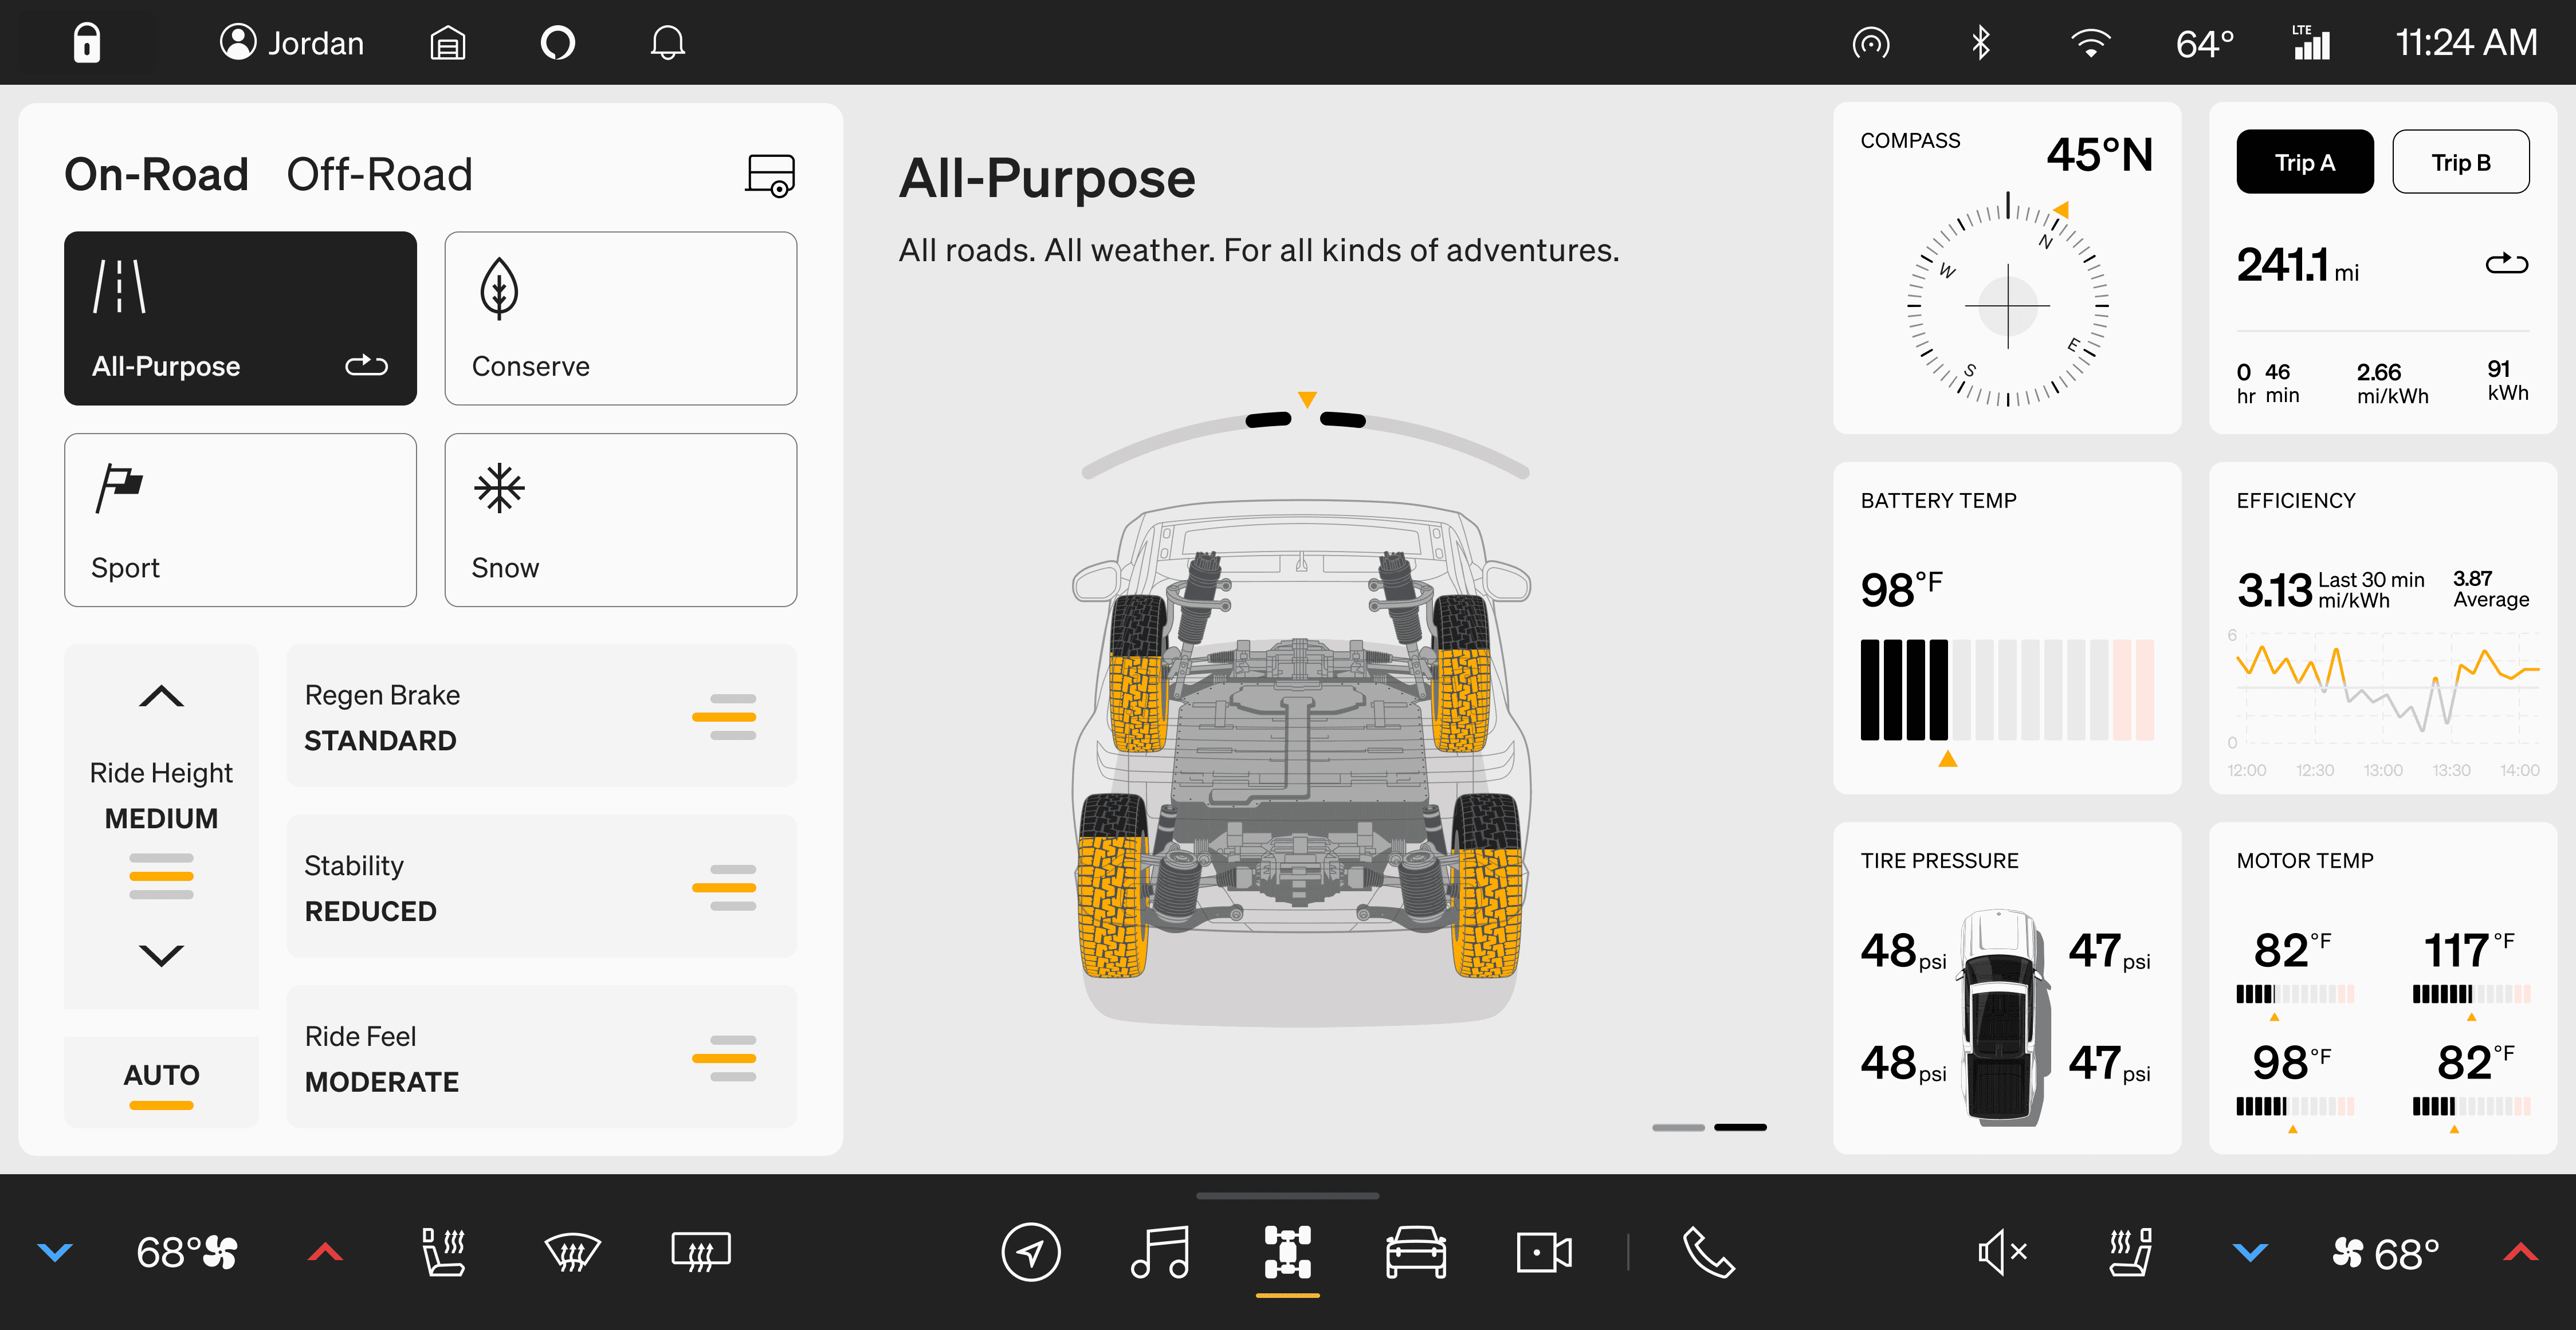Lower ride height with down chevron
This screenshot has height=1330, width=2576.
[161, 955]
